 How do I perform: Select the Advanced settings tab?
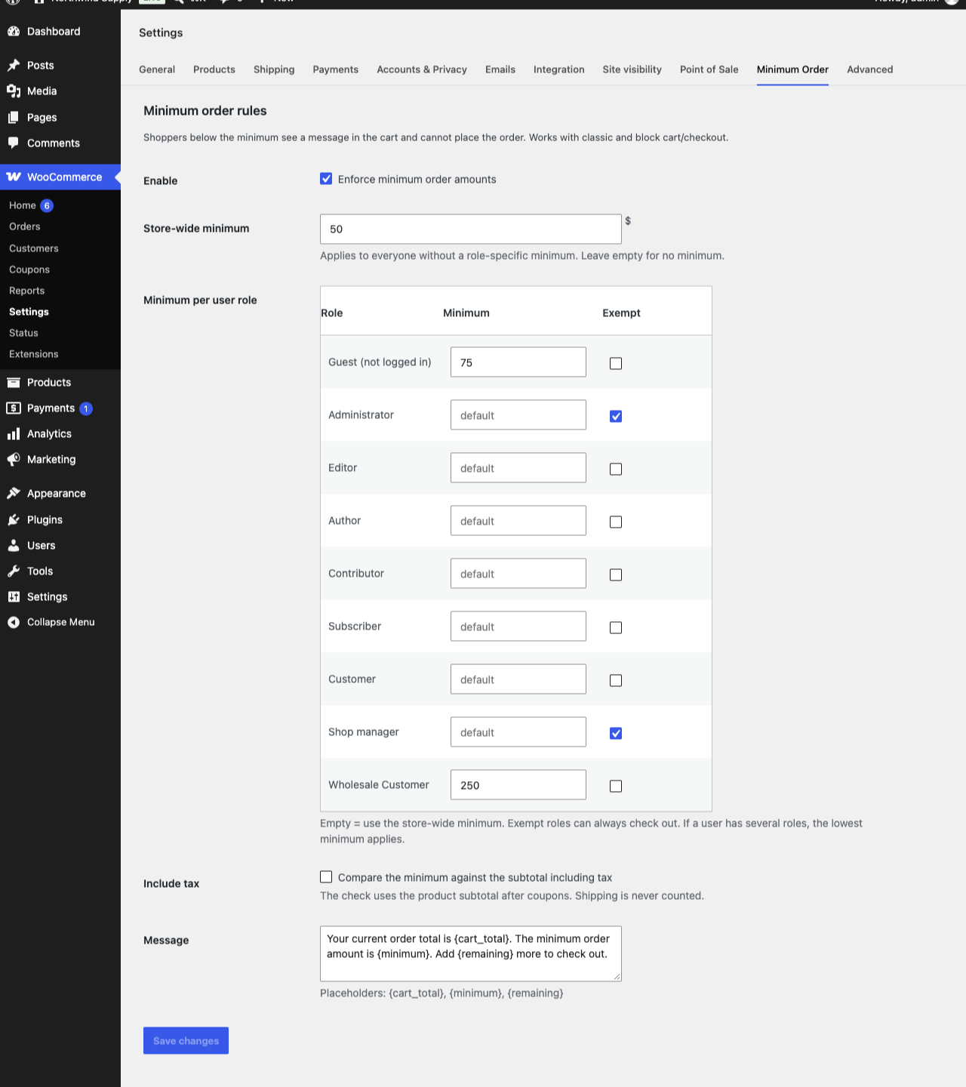(870, 69)
